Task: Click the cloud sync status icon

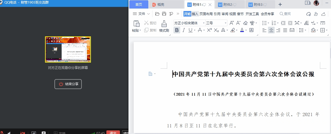Action: pos(308,14)
